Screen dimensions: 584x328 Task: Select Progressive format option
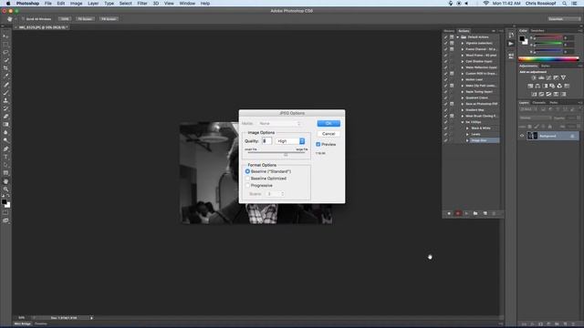coord(247,185)
